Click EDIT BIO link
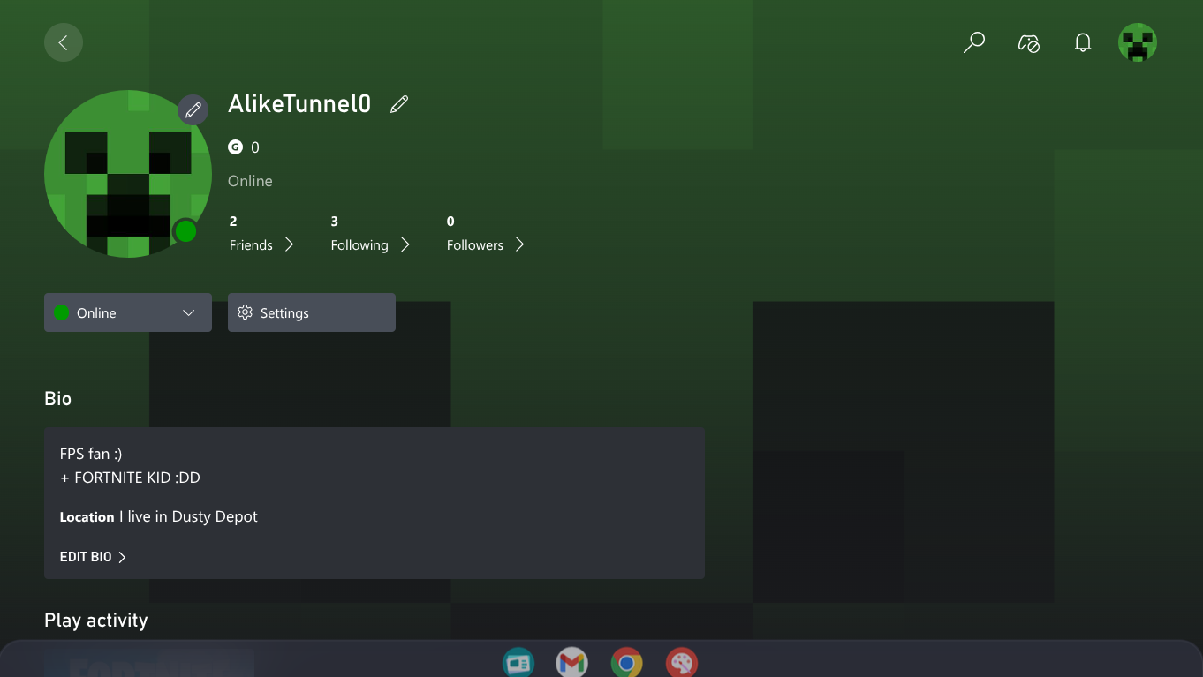The width and height of the screenshot is (1203, 677). coord(94,557)
